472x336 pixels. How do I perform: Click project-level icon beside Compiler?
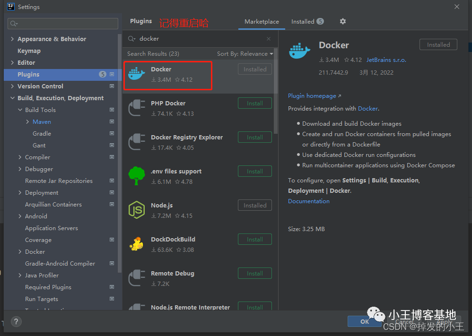pyautogui.click(x=112, y=157)
